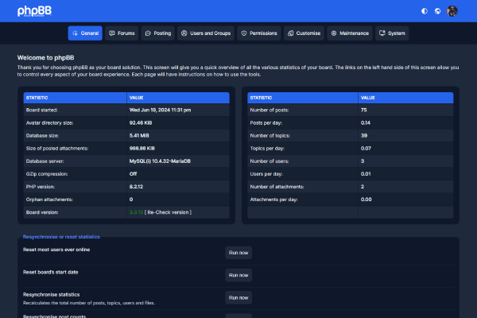Click 'Resynchronise or reset statistics' heading

pyautogui.click(x=61, y=237)
